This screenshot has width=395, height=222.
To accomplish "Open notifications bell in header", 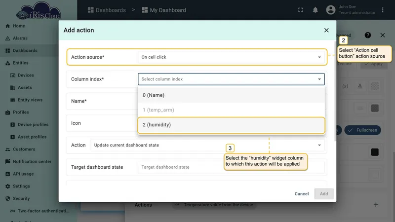I will tap(315, 10).
